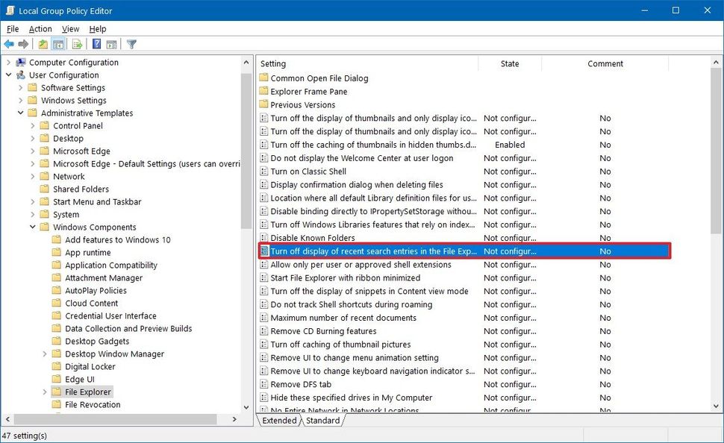Activate the Filter funnel icon
This screenshot has height=443, width=724.
tap(131, 43)
